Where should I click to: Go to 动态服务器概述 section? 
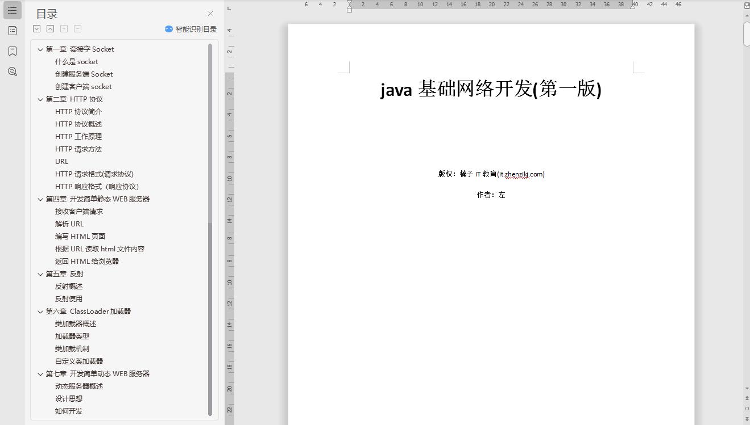tap(79, 386)
